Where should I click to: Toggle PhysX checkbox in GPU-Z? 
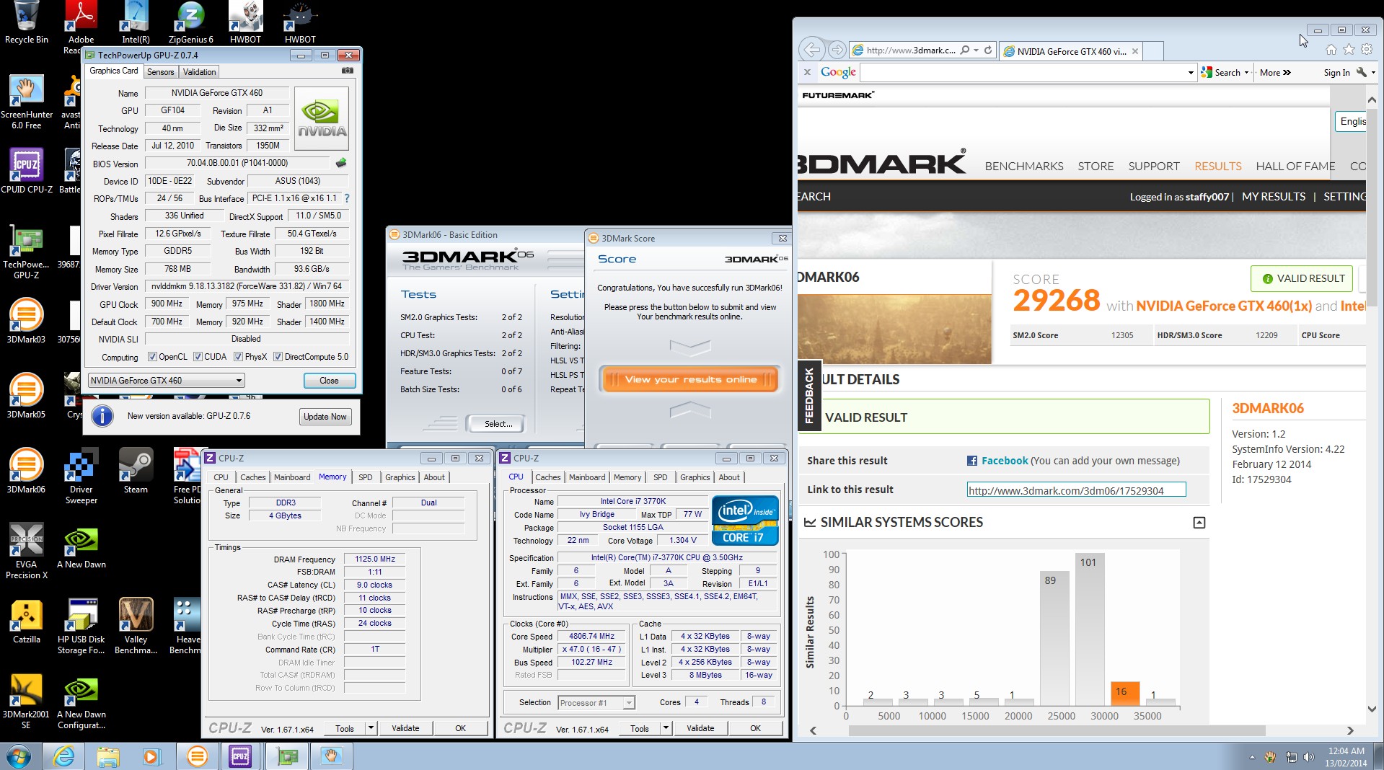pyautogui.click(x=239, y=357)
